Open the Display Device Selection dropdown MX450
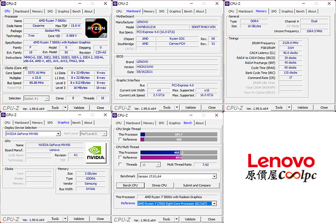The width and height of the screenshot is (336, 223). point(58,134)
